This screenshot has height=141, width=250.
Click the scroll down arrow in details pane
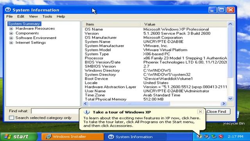[x=230, y=99]
